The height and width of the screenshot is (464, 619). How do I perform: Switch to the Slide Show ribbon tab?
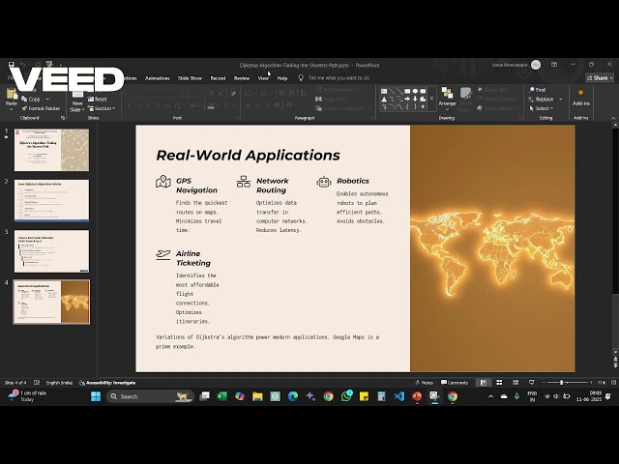click(x=190, y=77)
